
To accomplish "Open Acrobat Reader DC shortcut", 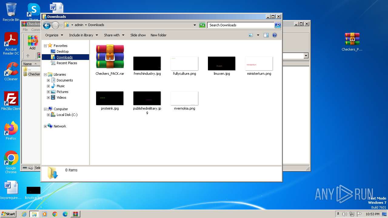I will click(11, 44).
